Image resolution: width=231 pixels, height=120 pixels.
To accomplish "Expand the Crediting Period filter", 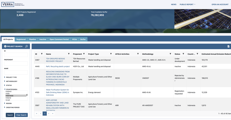I will (12, 107).
